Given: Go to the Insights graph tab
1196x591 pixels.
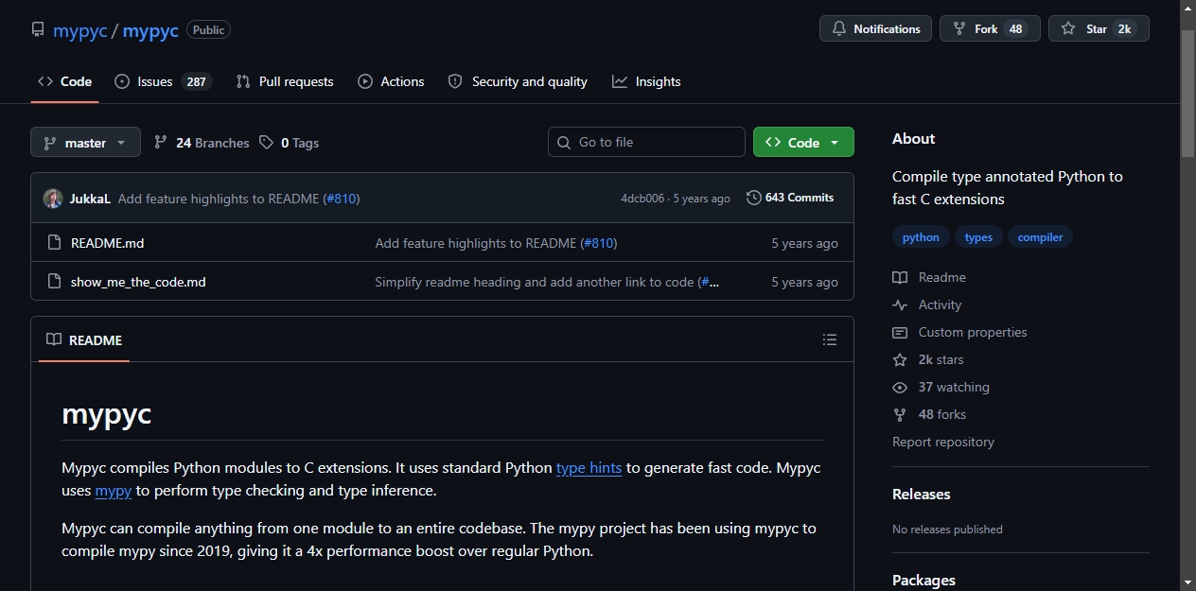Looking at the screenshot, I should (x=646, y=81).
